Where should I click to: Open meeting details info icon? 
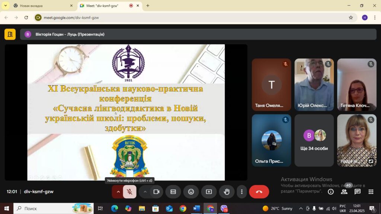(x=331, y=192)
